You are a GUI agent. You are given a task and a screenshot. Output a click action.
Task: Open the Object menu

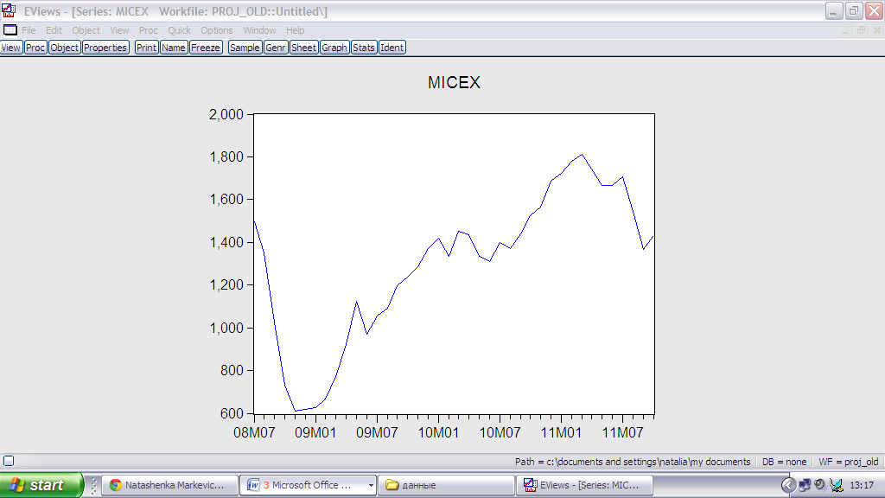(86, 30)
